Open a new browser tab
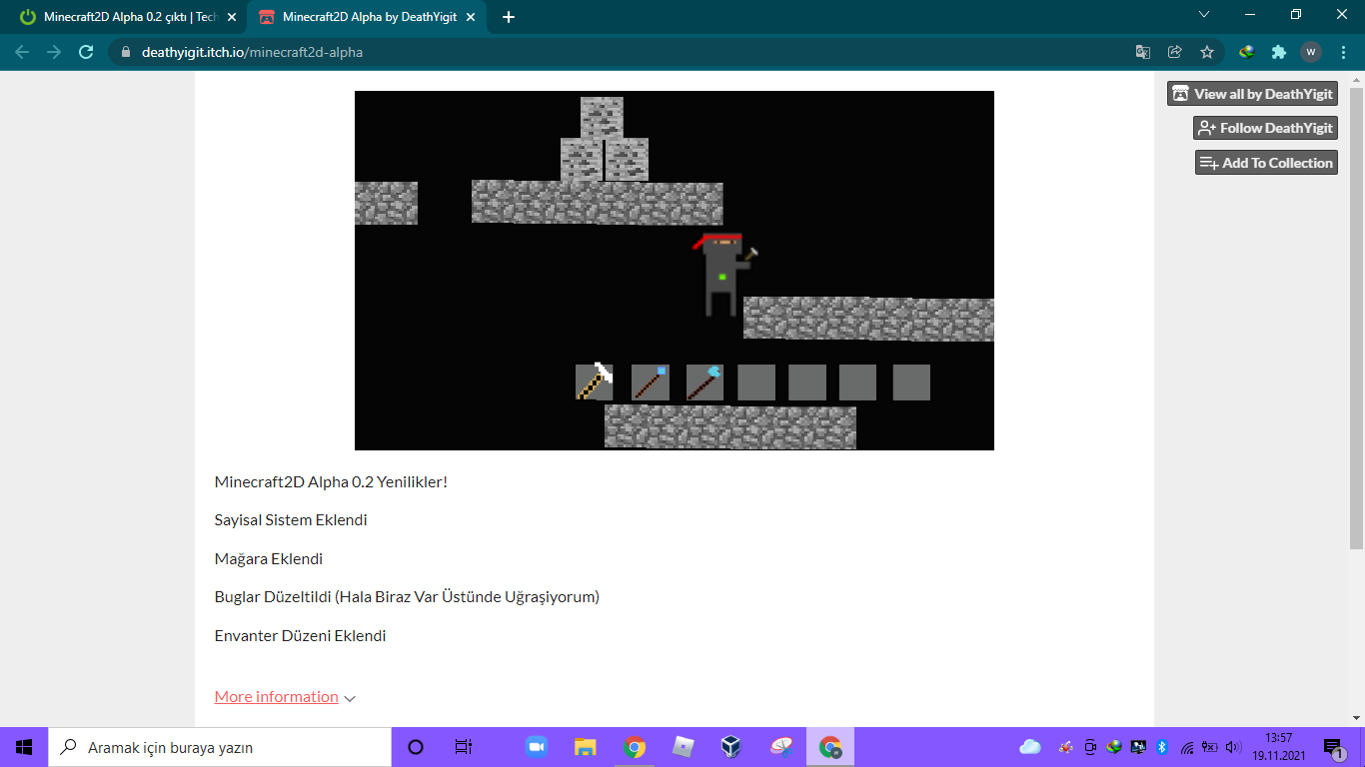Image resolution: width=1365 pixels, height=767 pixels. click(509, 17)
